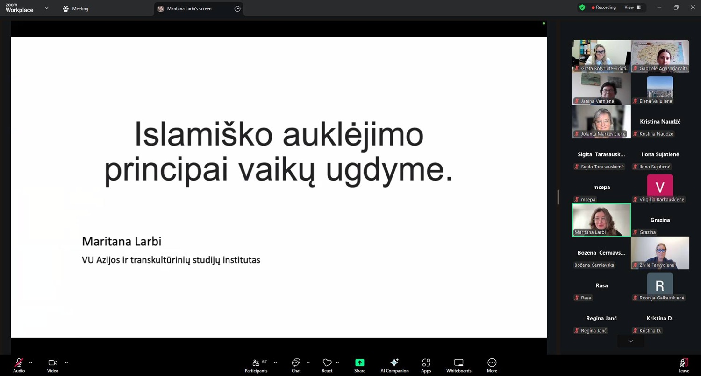Expand the audio settings arrow
The height and width of the screenshot is (376, 701).
(x=31, y=362)
